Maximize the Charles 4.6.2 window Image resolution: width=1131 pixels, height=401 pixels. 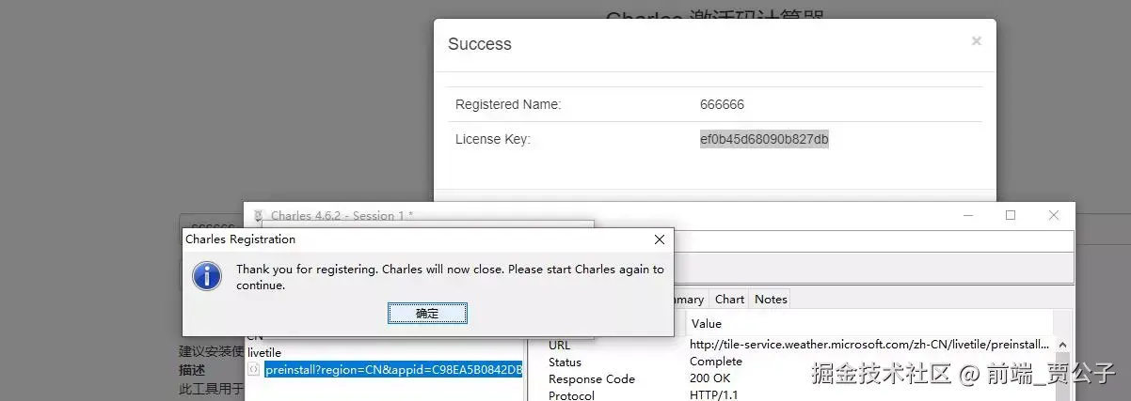point(1011,215)
